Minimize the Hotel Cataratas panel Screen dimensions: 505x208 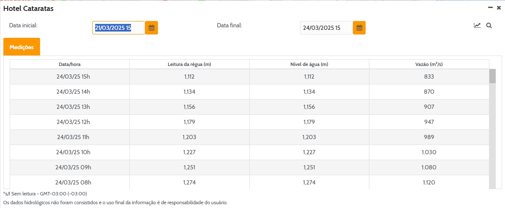[x=490, y=8]
